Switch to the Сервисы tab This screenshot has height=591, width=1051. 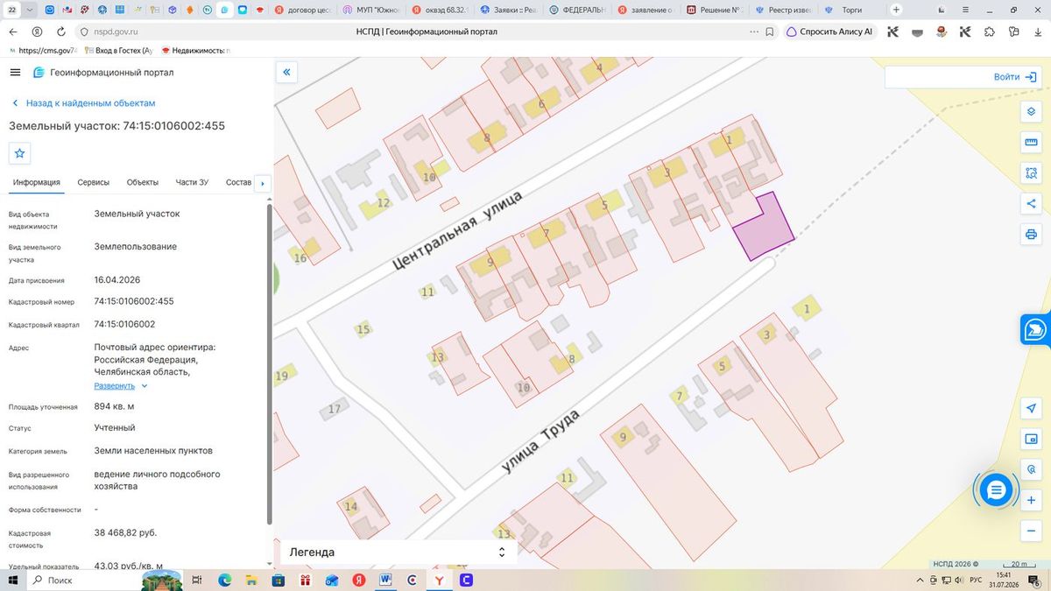(x=94, y=182)
